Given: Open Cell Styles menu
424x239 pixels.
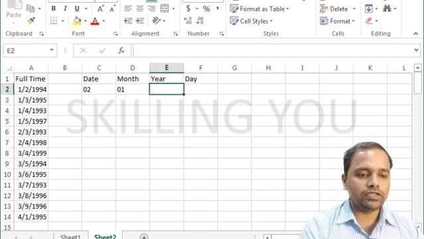Looking at the screenshot, I should click(251, 21).
